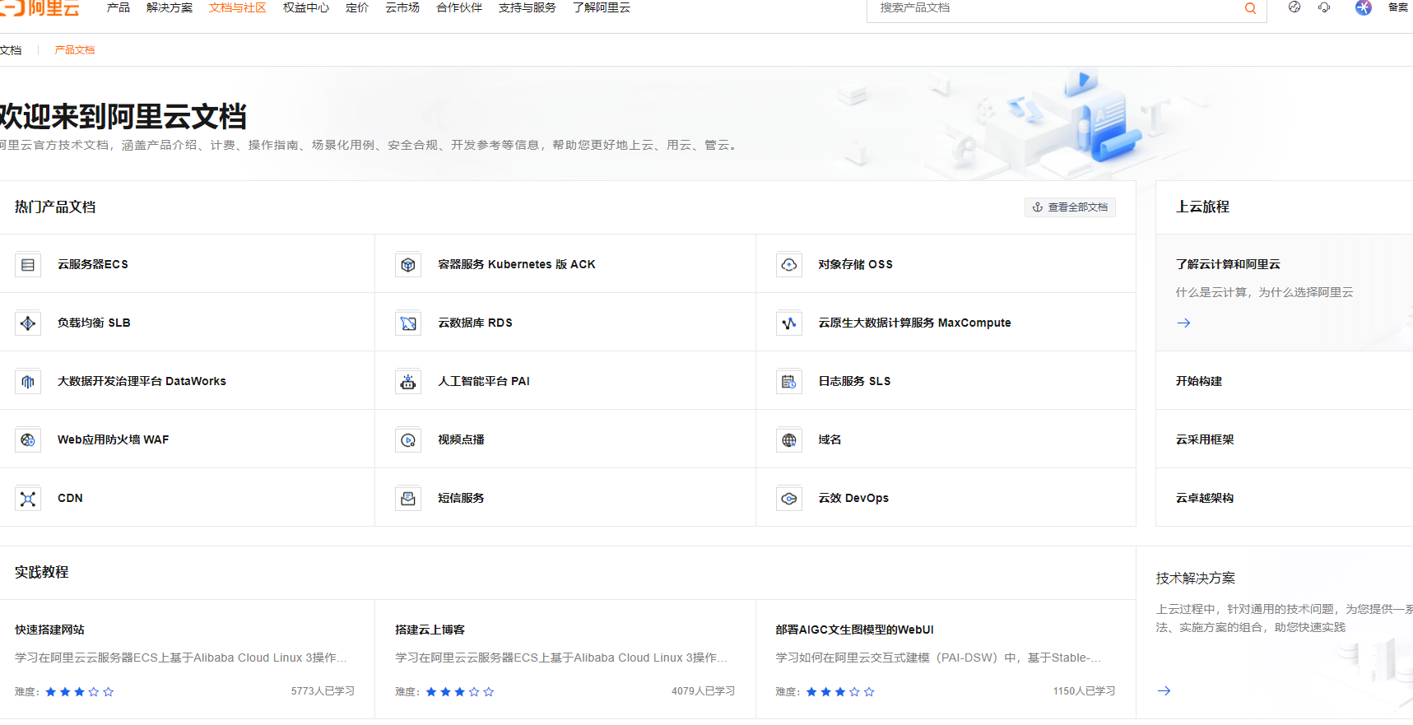Click the user avatar icon
This screenshot has height=725, width=1413.
point(1364,7)
